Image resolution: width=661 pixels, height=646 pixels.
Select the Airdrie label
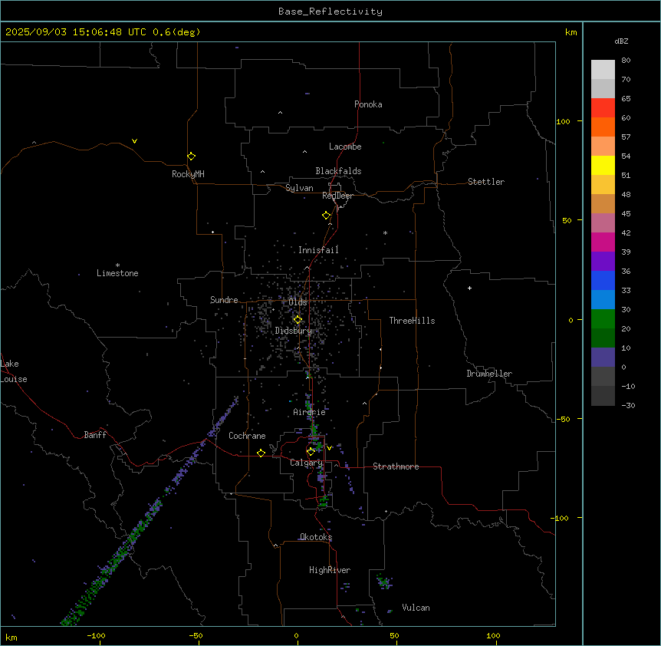click(x=309, y=412)
